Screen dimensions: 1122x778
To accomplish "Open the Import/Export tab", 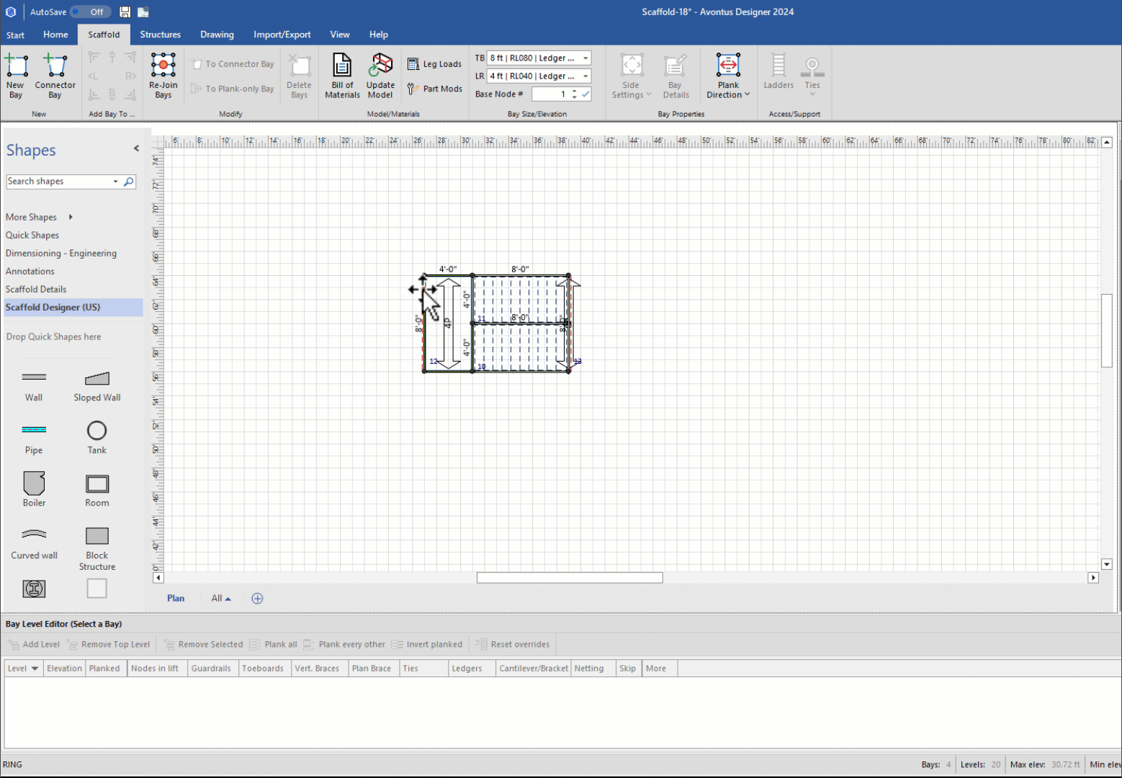I will (282, 35).
